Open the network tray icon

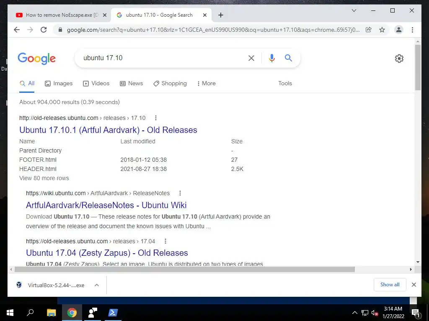(x=365, y=313)
